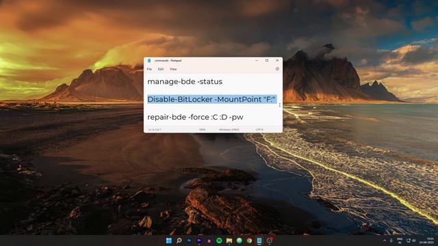Click the Windows (CRLF) line ending indicator
Screen dimensions: 438x246
click(x=229, y=130)
